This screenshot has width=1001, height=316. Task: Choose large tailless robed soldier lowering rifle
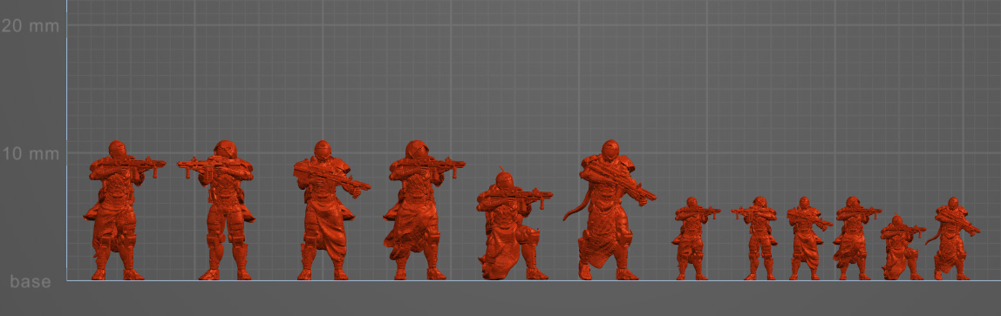(331, 211)
